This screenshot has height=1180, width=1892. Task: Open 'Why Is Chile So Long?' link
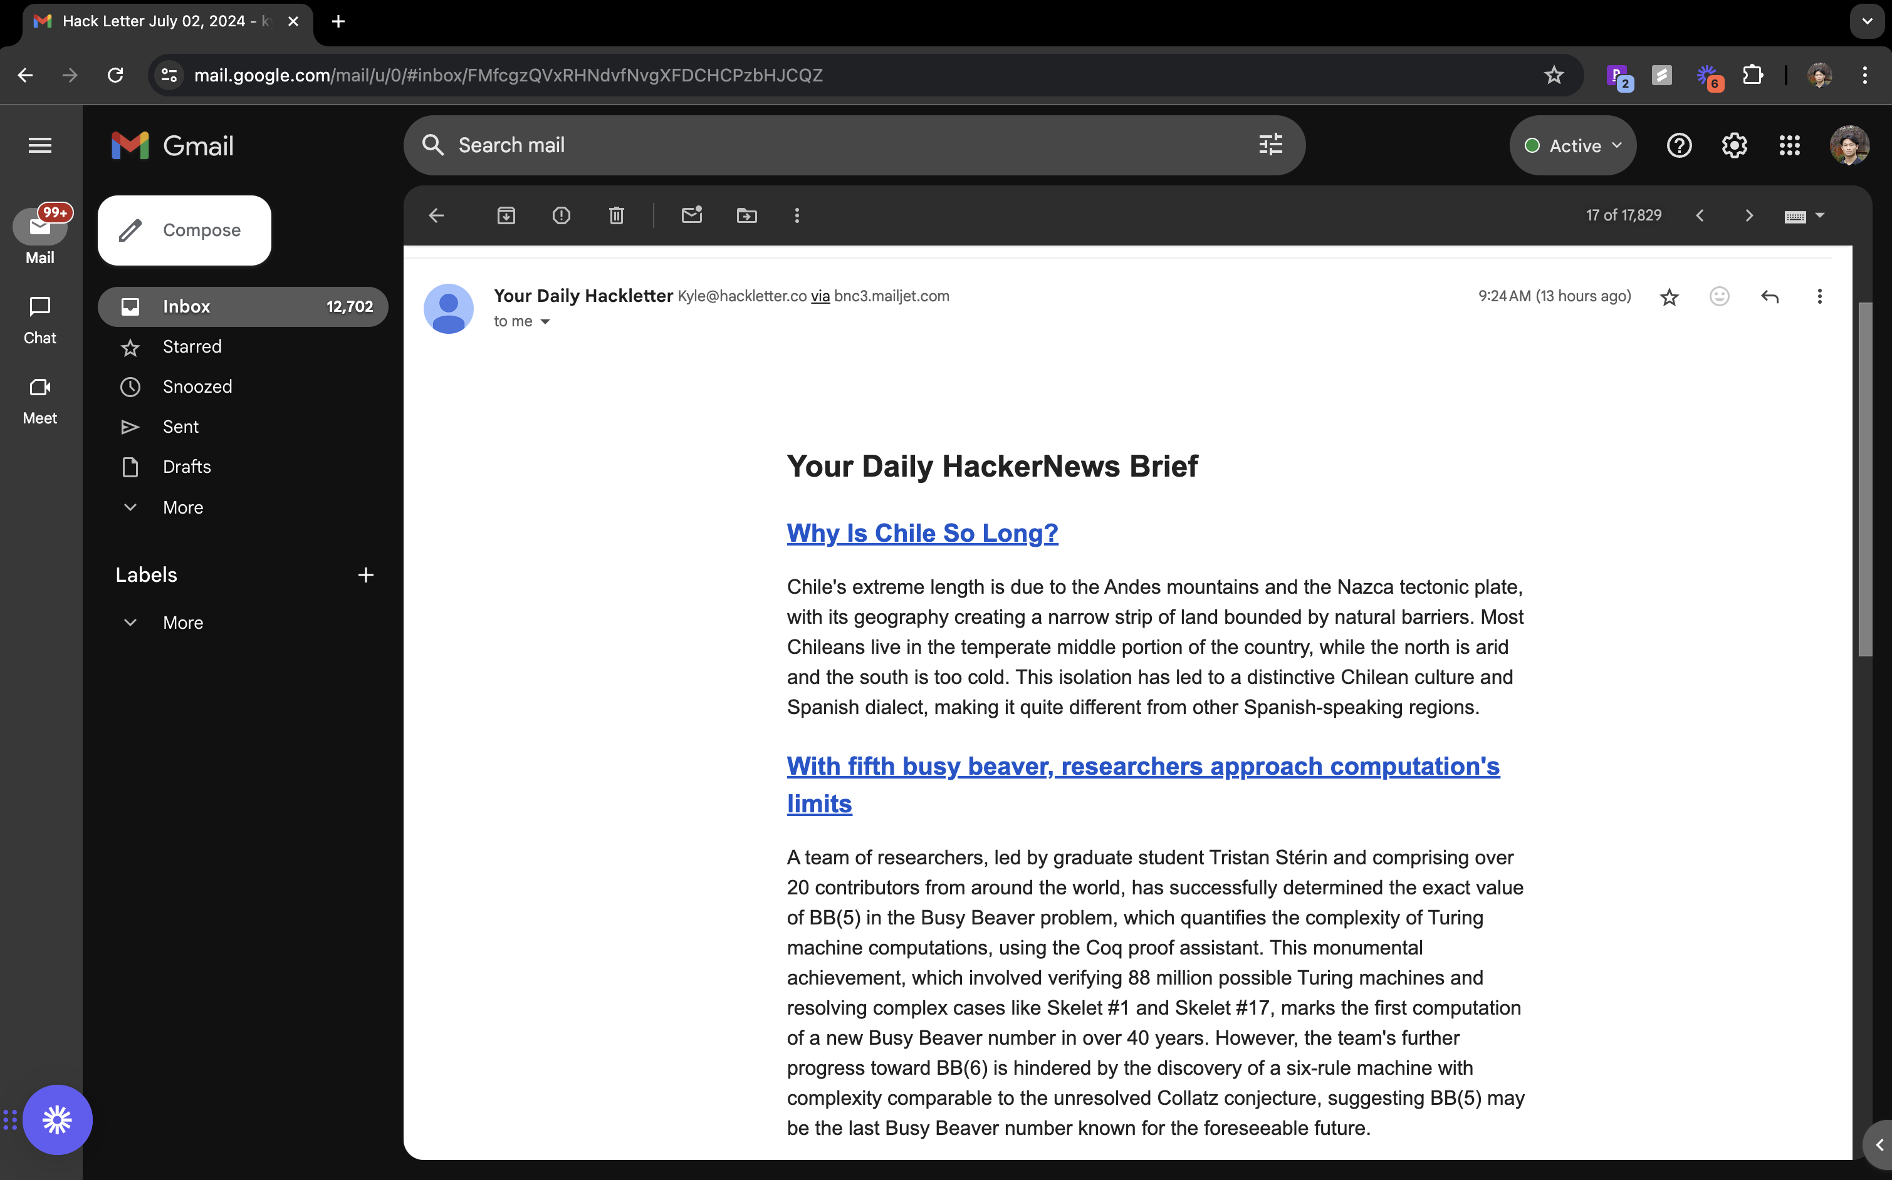coord(922,533)
